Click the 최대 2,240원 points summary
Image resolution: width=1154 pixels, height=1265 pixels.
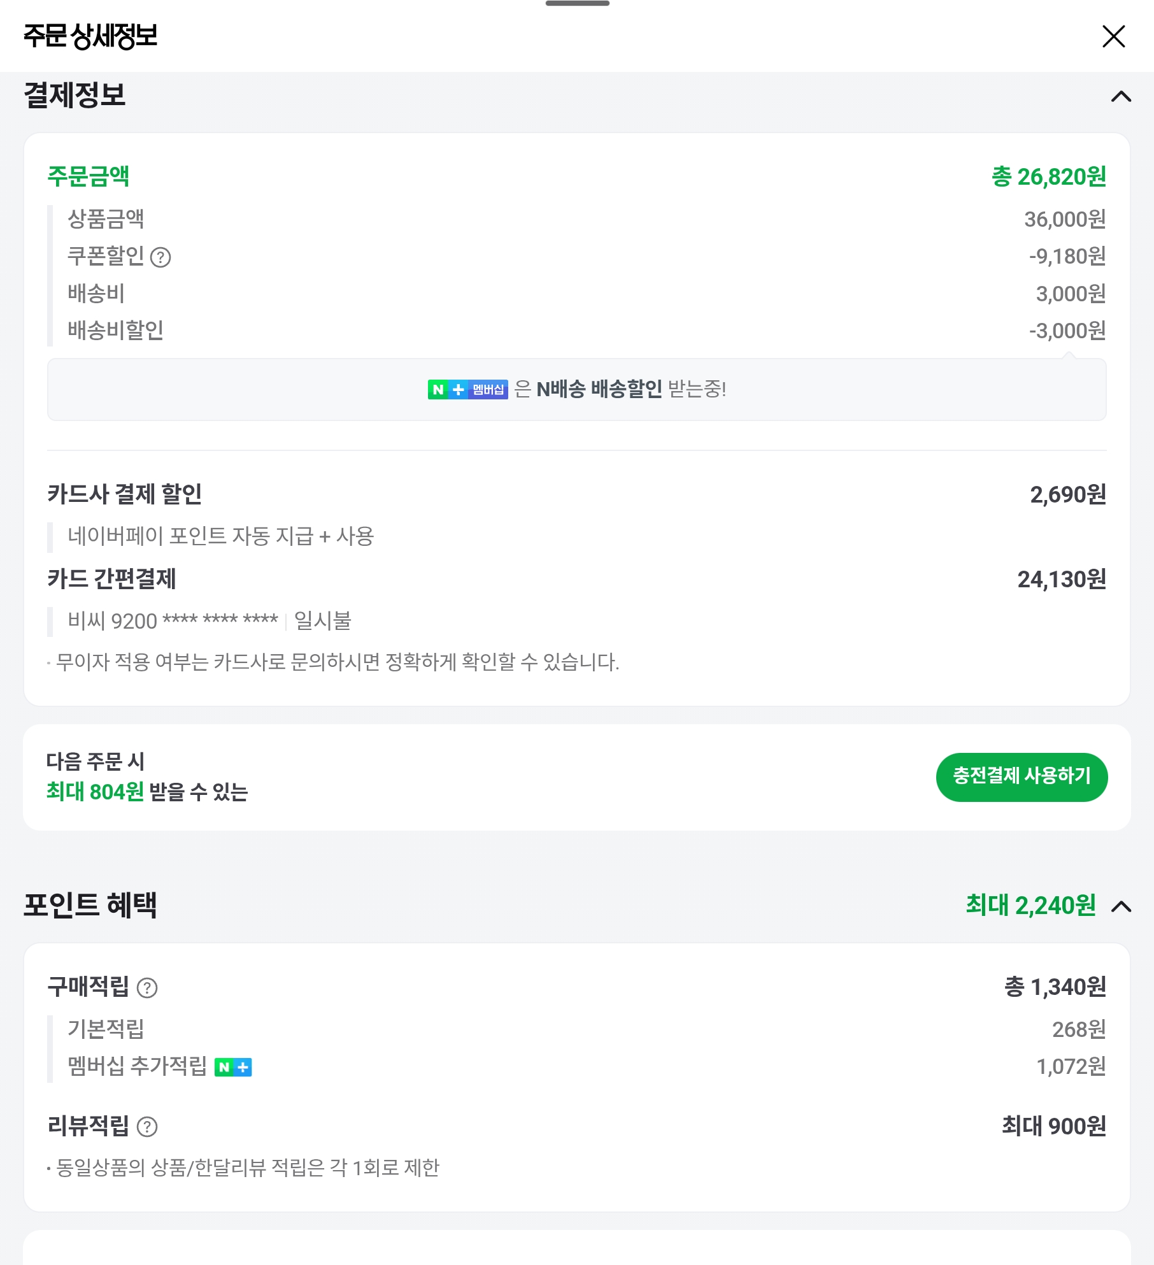click(x=1030, y=905)
